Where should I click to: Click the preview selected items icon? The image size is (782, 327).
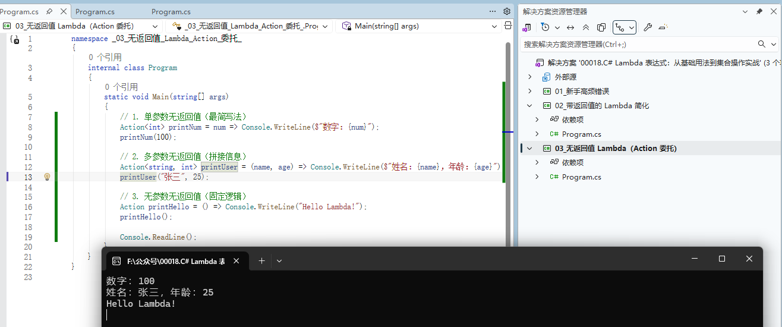coord(663,27)
